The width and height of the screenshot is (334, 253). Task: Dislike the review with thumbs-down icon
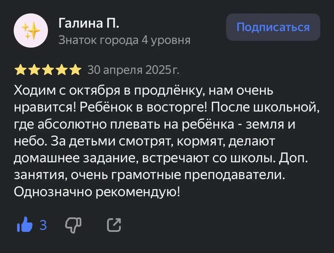[73, 225]
